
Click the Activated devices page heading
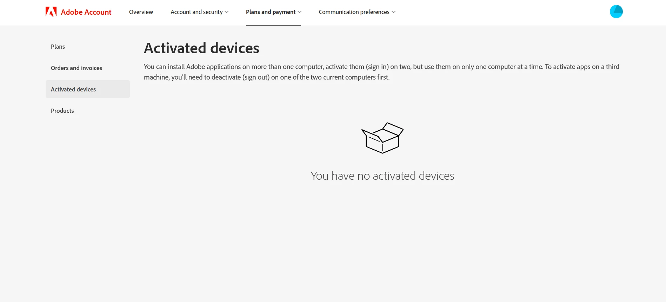(201, 48)
